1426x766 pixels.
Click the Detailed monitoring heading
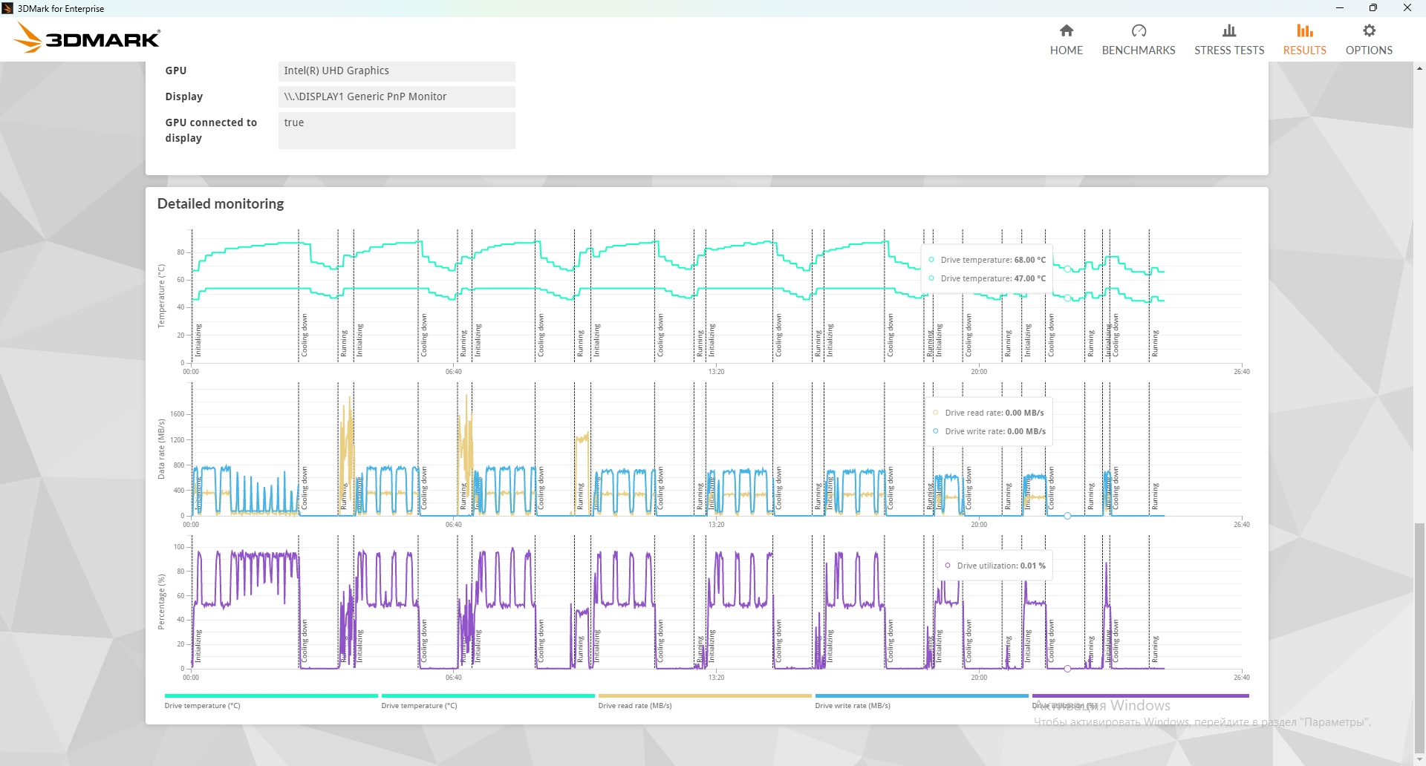point(221,204)
